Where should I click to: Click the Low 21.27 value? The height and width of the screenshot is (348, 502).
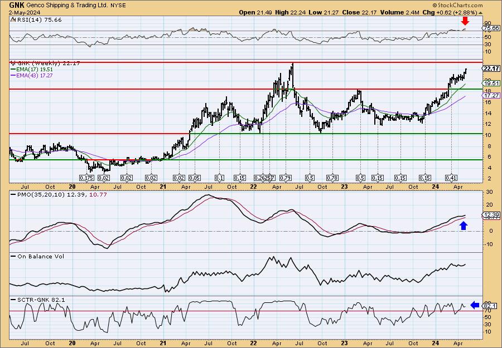pos(324,12)
